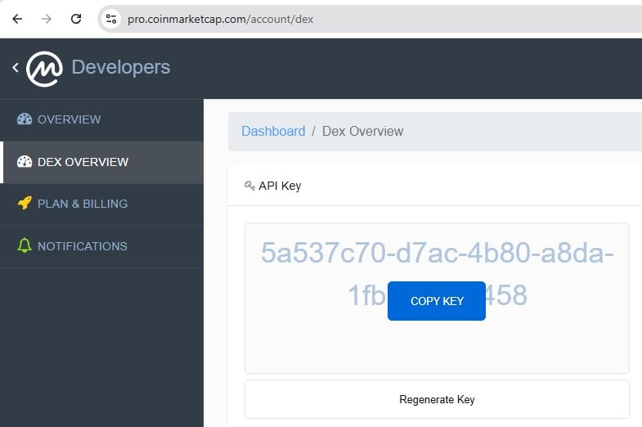The width and height of the screenshot is (642, 427).
Task: Open the OVERVIEW sidebar item
Action: tap(101, 119)
